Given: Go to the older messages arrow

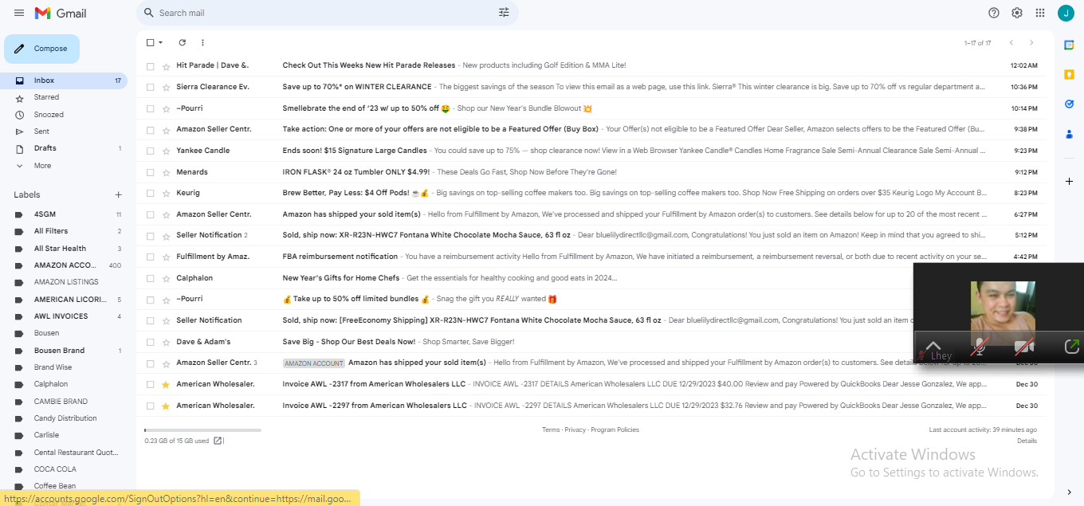Looking at the screenshot, I should pyautogui.click(x=1031, y=42).
